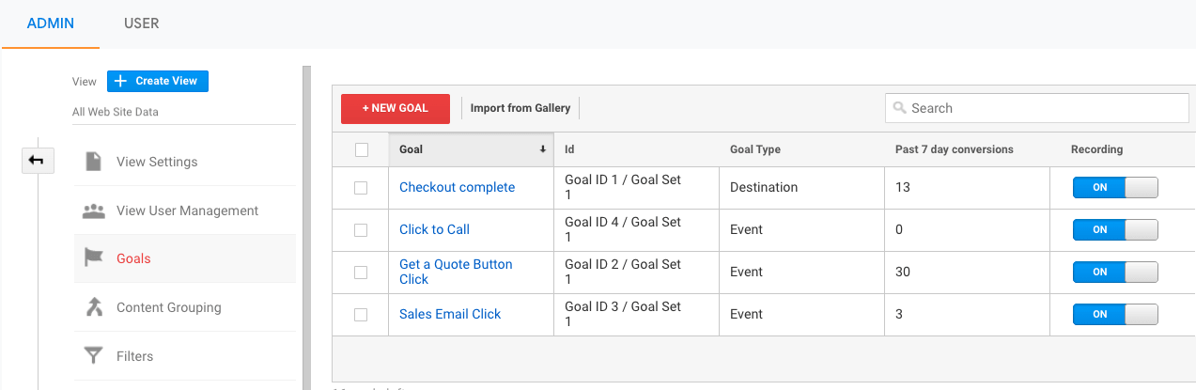The height and width of the screenshot is (390, 1196).
Task: Tick the select-all header checkbox
Action: tap(361, 149)
